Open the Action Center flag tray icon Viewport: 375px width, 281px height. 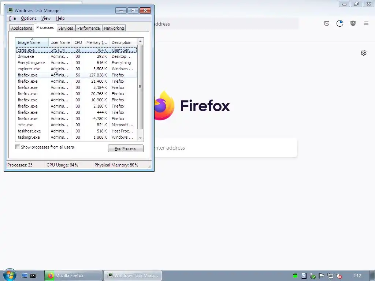[x=321, y=276]
